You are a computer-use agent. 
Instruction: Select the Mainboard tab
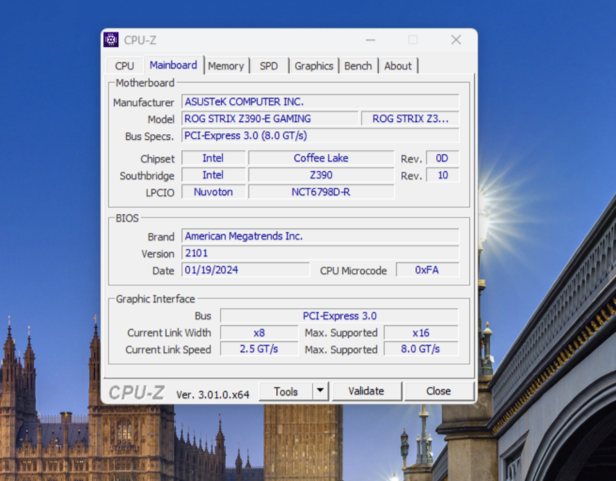pyautogui.click(x=173, y=65)
